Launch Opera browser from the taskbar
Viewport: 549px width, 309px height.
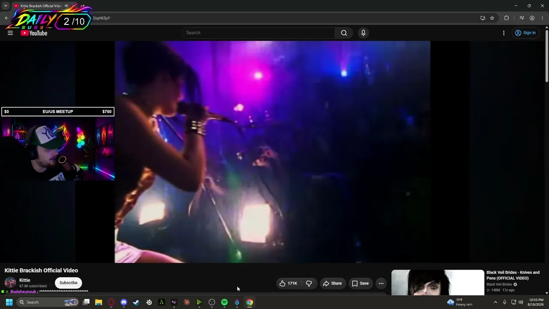point(111,302)
